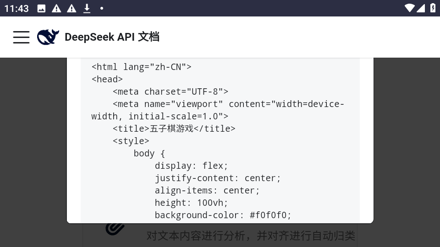Click the "对文本内容进行分析" description text
440x247 pixels.
(x=251, y=236)
